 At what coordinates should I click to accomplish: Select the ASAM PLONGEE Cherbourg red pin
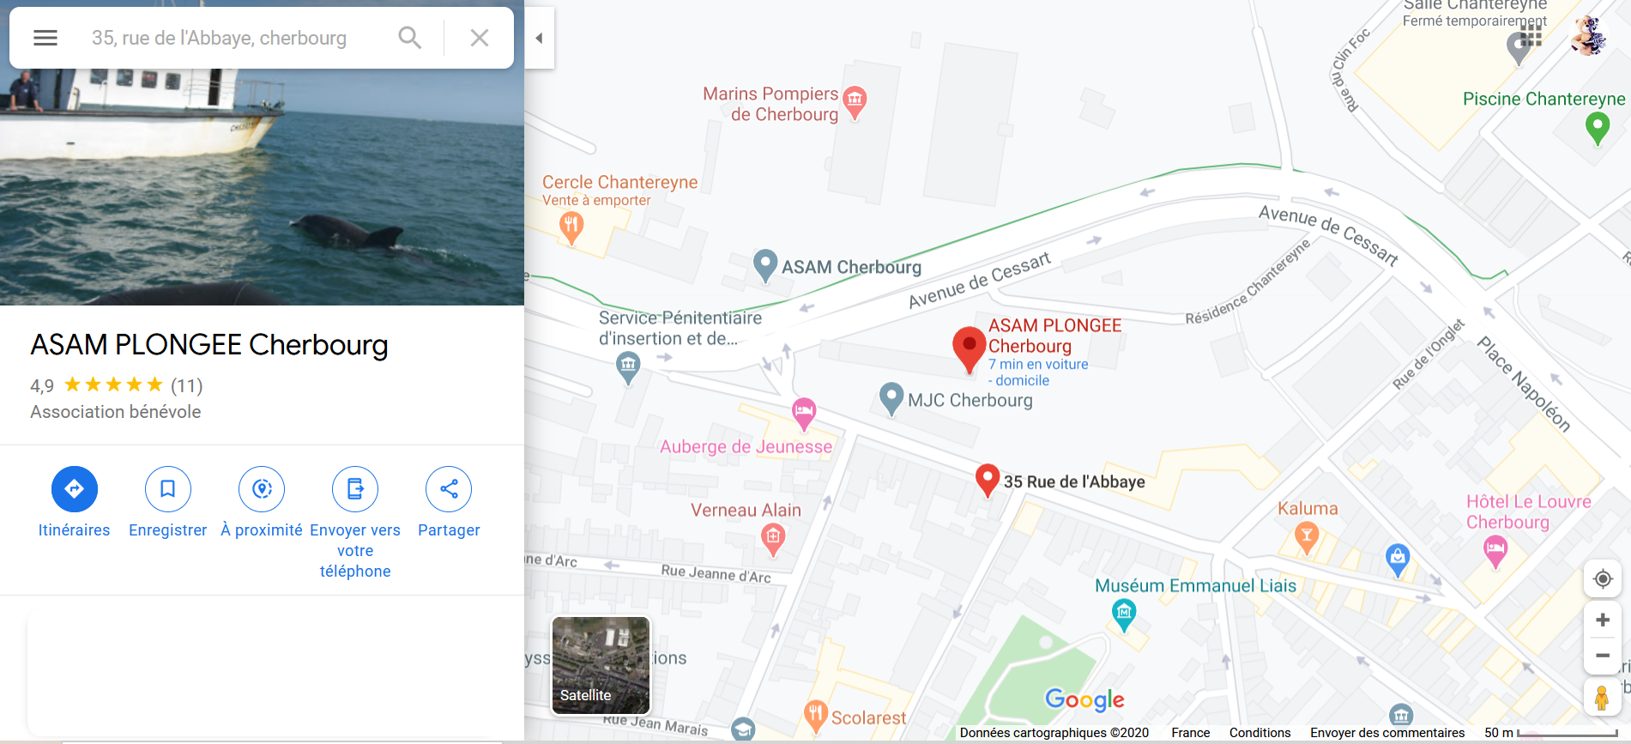click(x=969, y=348)
